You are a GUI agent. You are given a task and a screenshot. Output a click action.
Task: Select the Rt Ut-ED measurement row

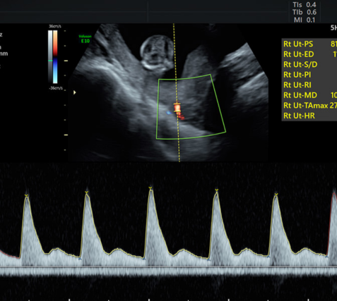[x=309, y=54]
